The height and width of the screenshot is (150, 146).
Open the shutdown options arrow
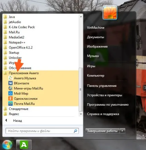coord(122,131)
